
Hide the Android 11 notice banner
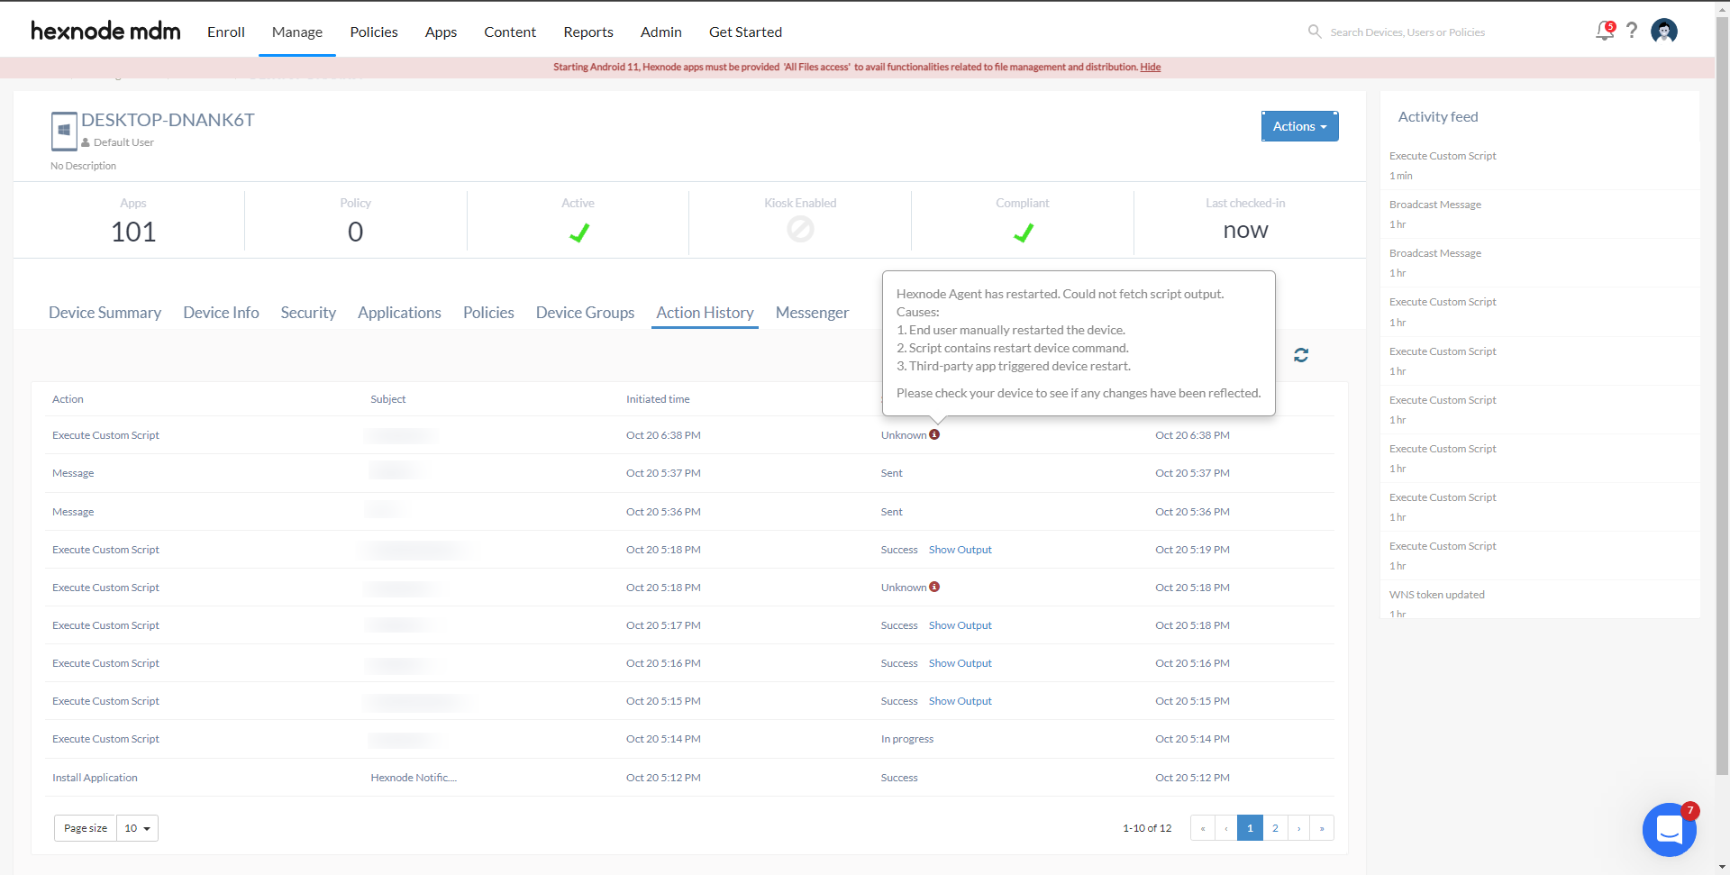coord(1150,67)
